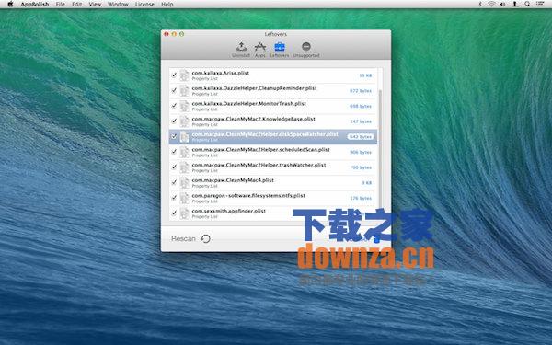This screenshot has width=552, height=345.
Task: Select row com.macpaw.CleanMyMac2.KnowledgeBase.plist
Action: click(273, 121)
